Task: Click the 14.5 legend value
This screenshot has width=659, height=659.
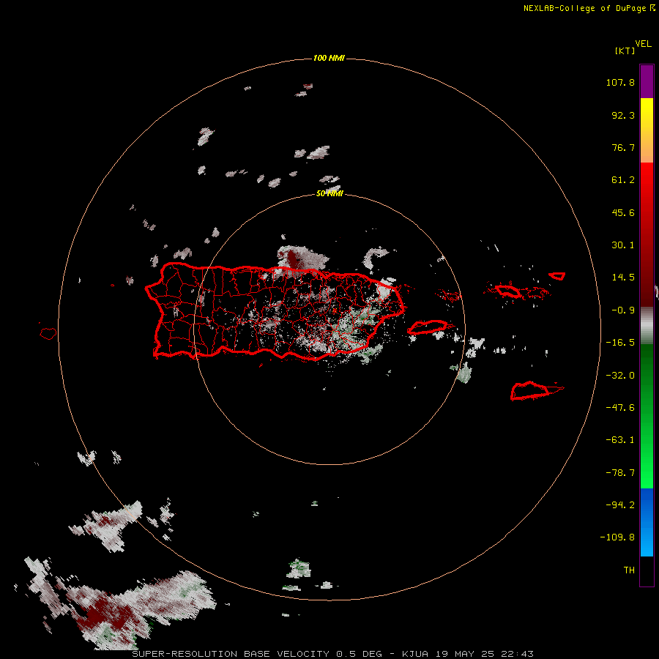Action: 623,278
